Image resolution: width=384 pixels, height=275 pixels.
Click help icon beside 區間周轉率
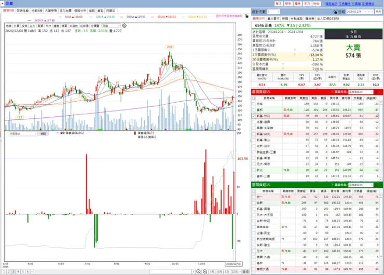(283, 69)
